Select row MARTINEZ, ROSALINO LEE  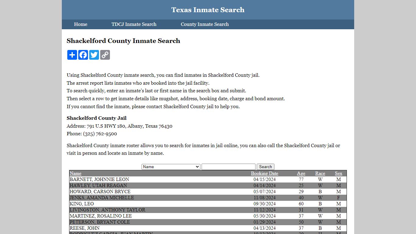tap(208, 216)
